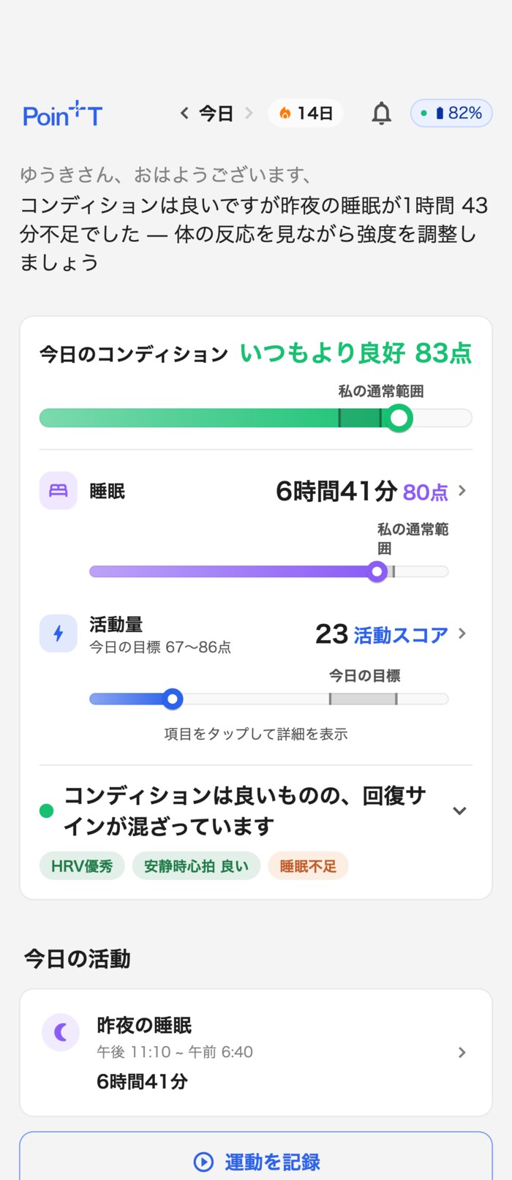Go to the previous day arrow
This screenshot has height=1180, width=512.
184,113
